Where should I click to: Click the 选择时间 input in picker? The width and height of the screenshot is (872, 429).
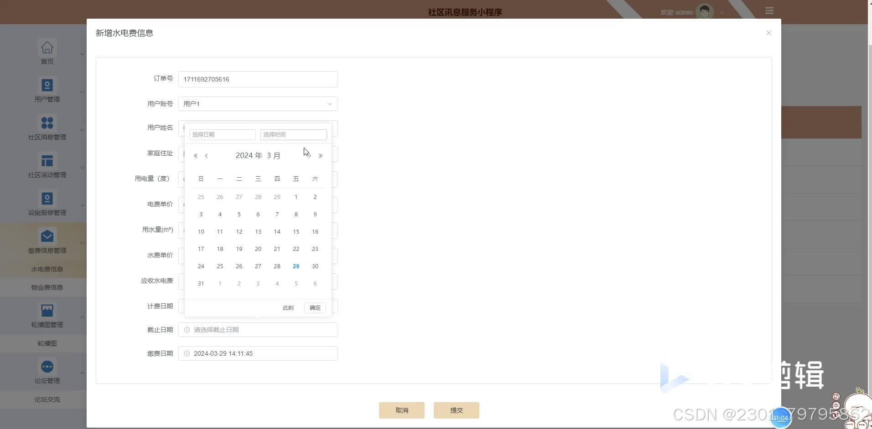[294, 135]
